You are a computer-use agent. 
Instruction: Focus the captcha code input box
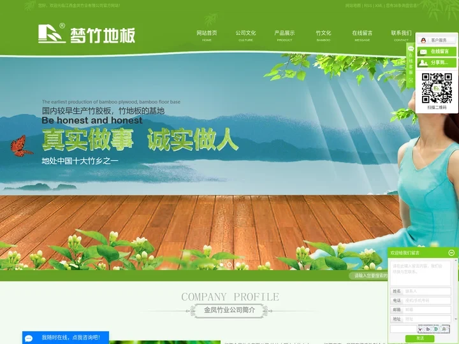click(404, 329)
